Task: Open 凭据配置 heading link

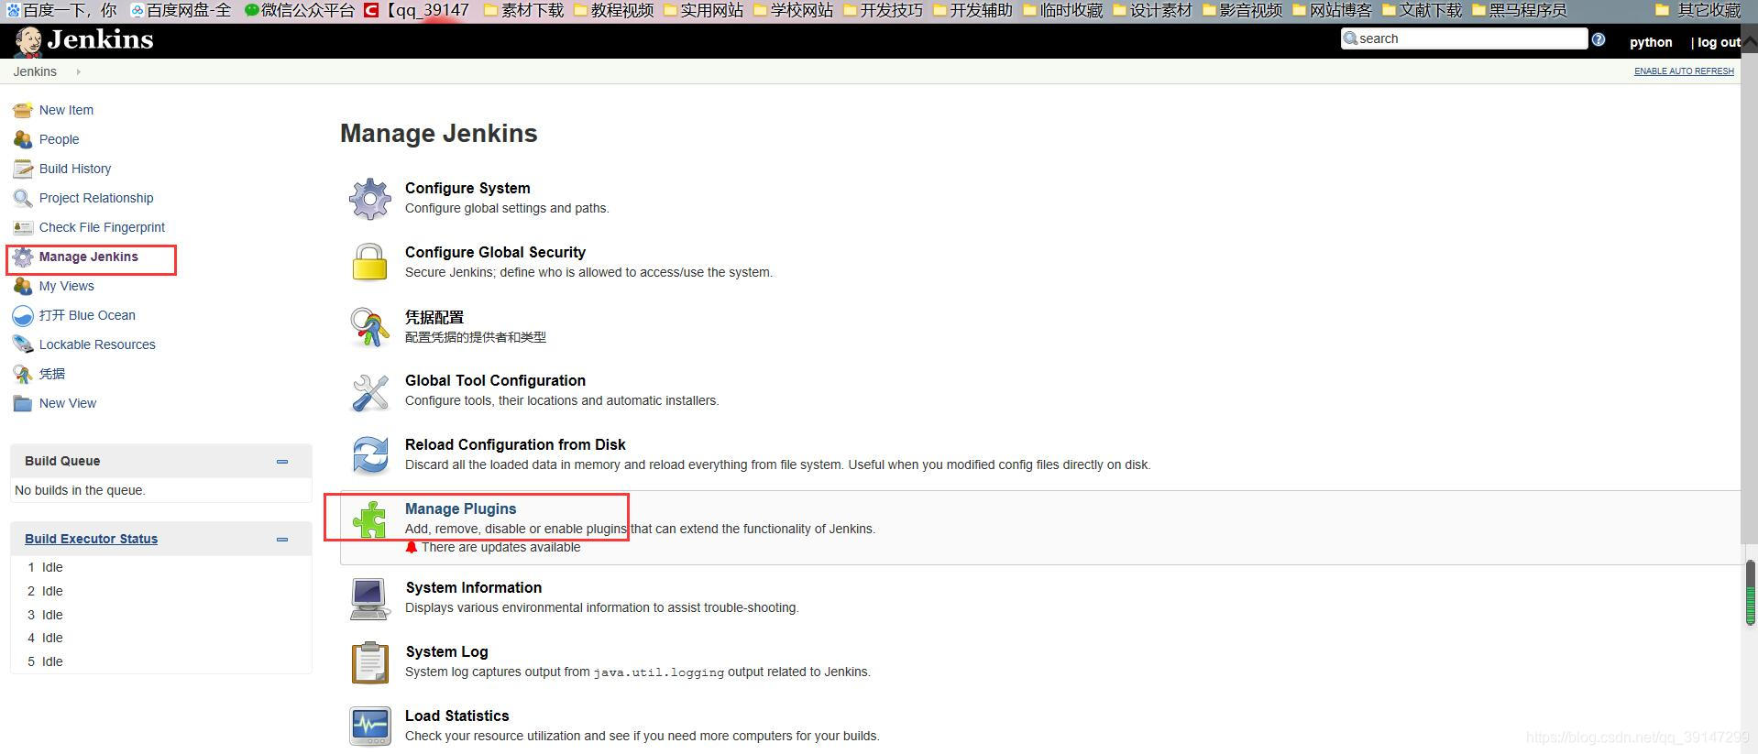Action: [x=434, y=317]
